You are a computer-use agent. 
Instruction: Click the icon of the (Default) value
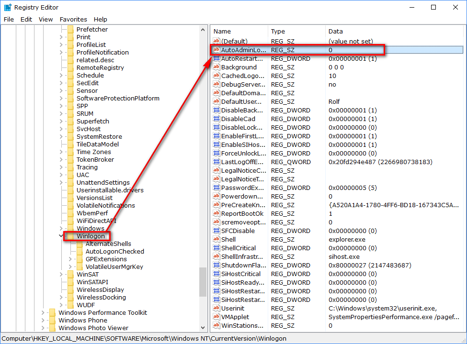pos(216,41)
